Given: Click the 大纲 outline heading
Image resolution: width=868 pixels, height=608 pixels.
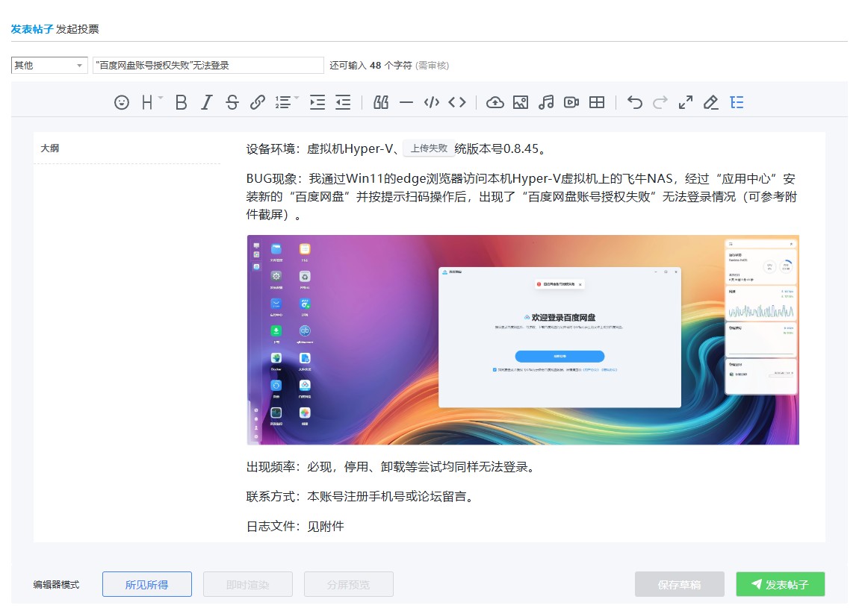Looking at the screenshot, I should tap(50, 148).
